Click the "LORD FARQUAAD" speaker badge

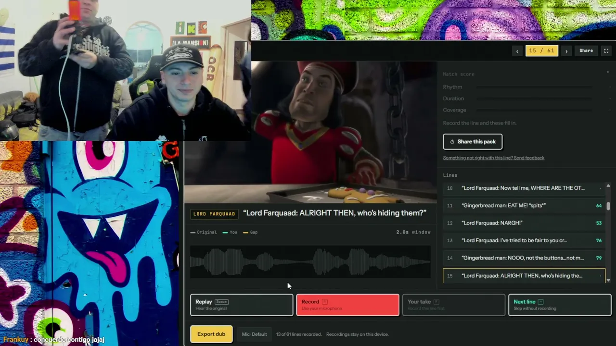[x=214, y=214]
